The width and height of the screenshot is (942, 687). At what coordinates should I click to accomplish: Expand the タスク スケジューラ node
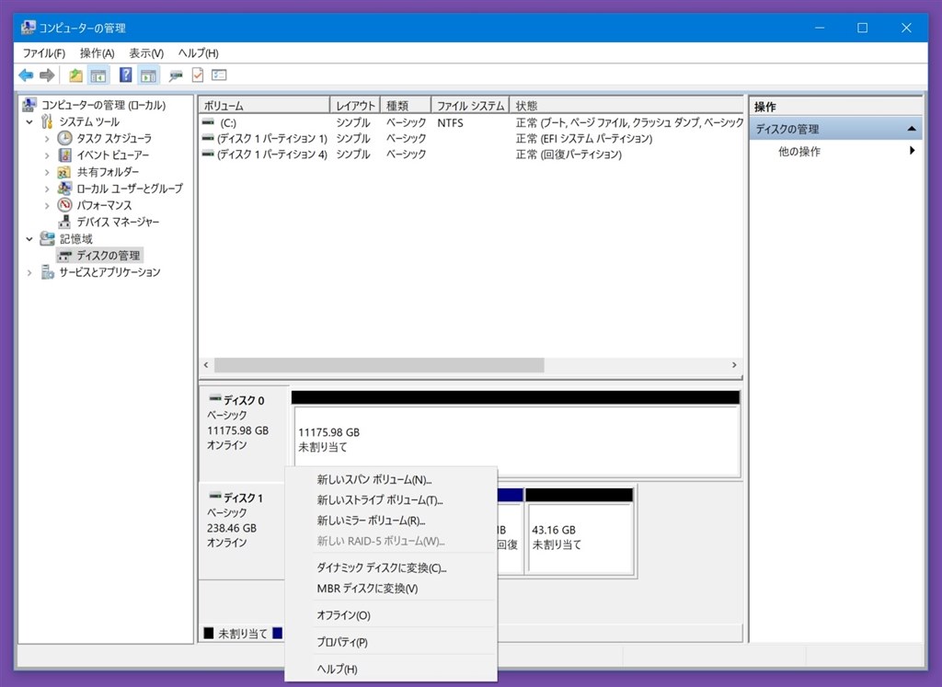[47, 139]
